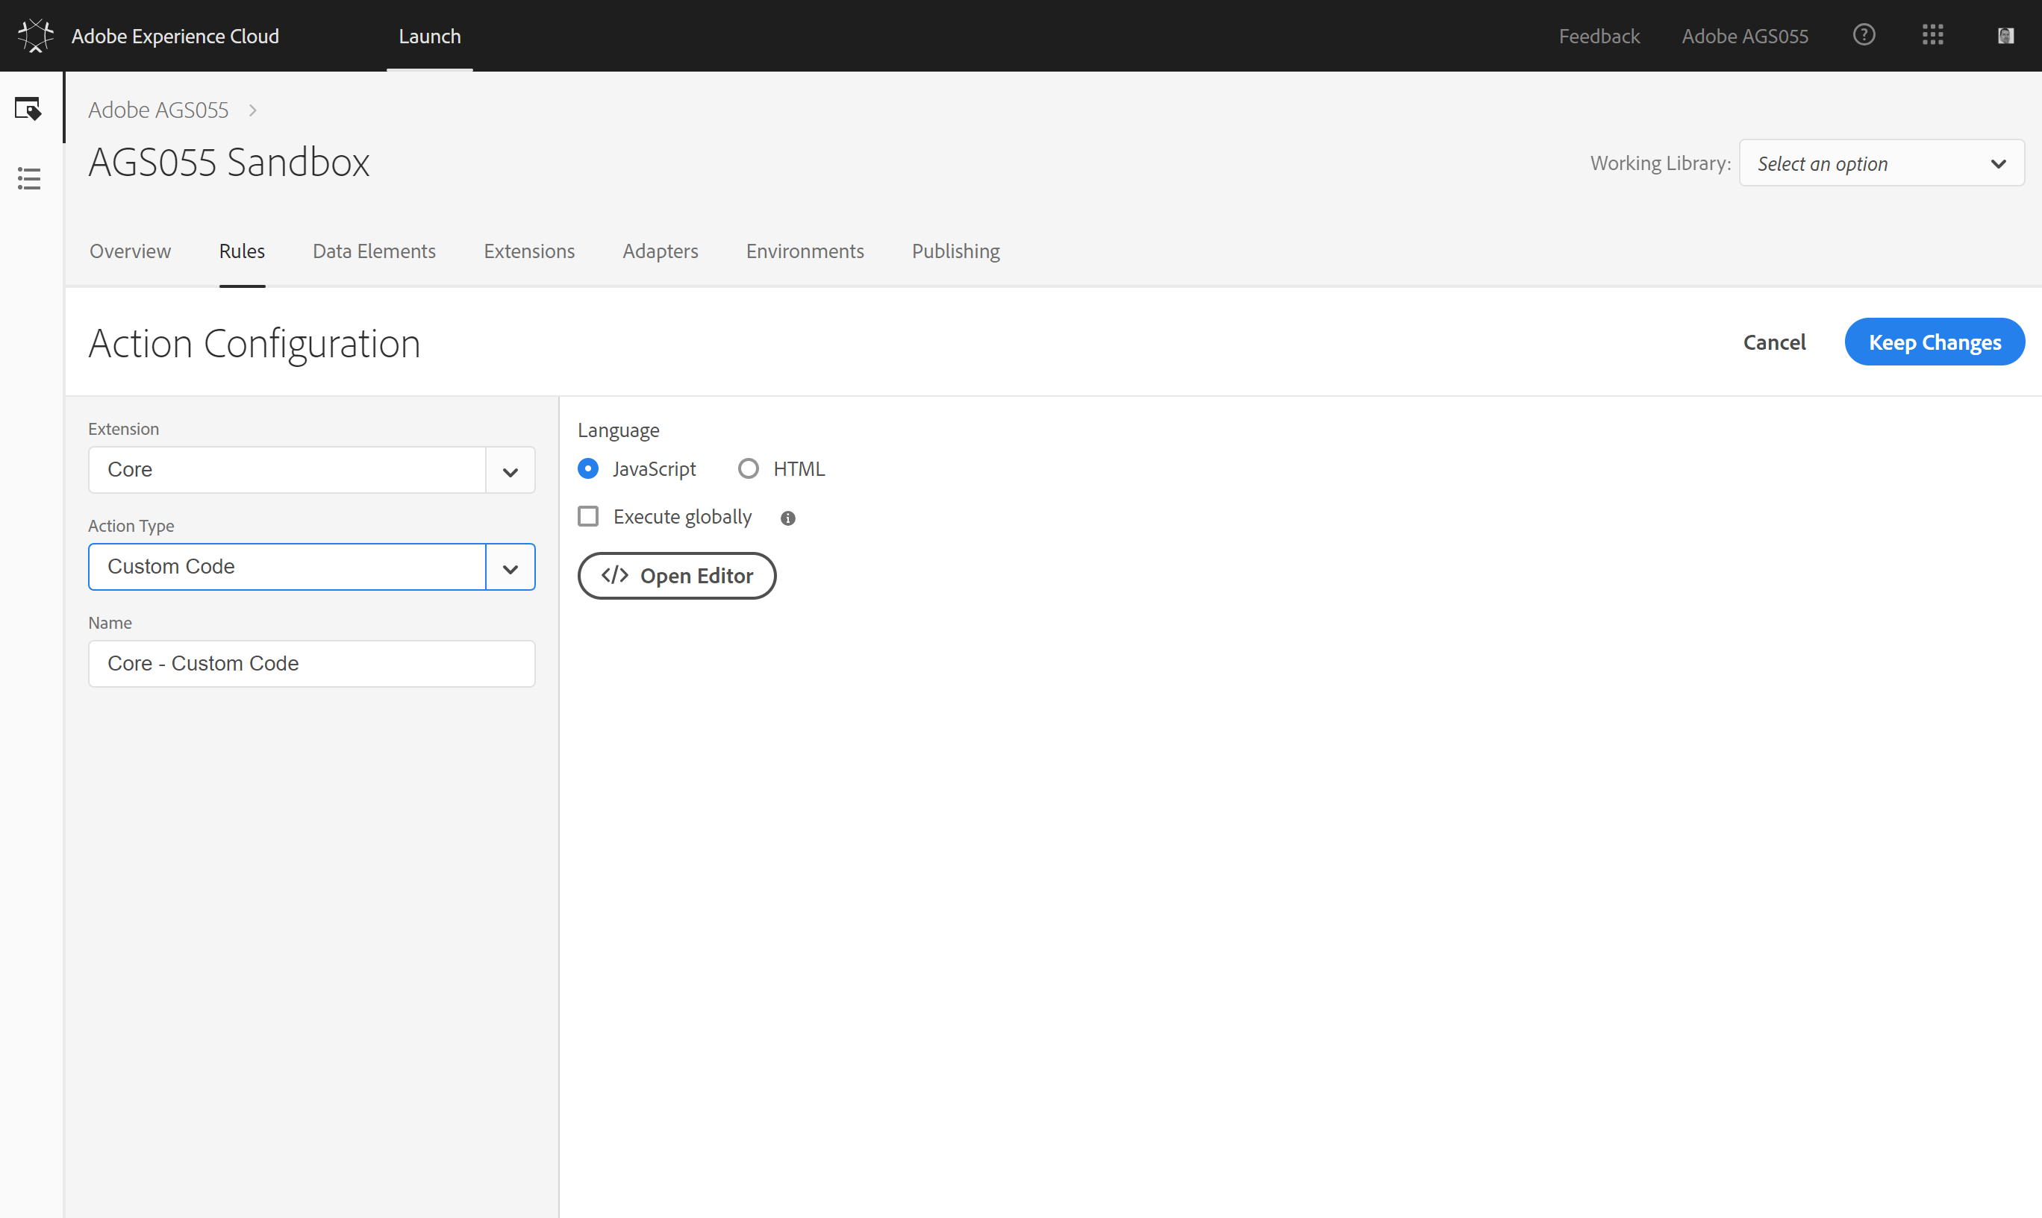Click the Keep Changes button
2042x1218 pixels.
coord(1934,342)
